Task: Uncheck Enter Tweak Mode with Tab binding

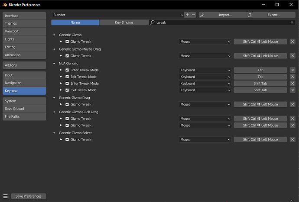Action: (x=67, y=70)
